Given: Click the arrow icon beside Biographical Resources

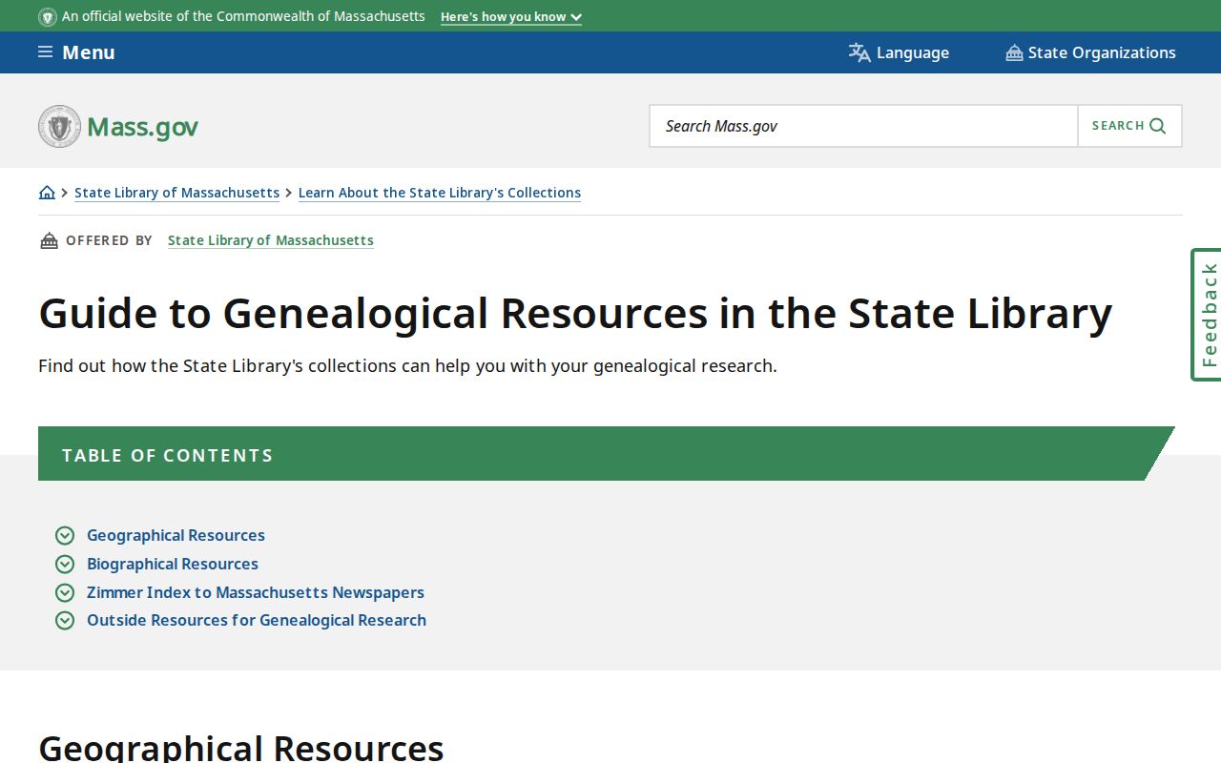Looking at the screenshot, I should (65, 564).
